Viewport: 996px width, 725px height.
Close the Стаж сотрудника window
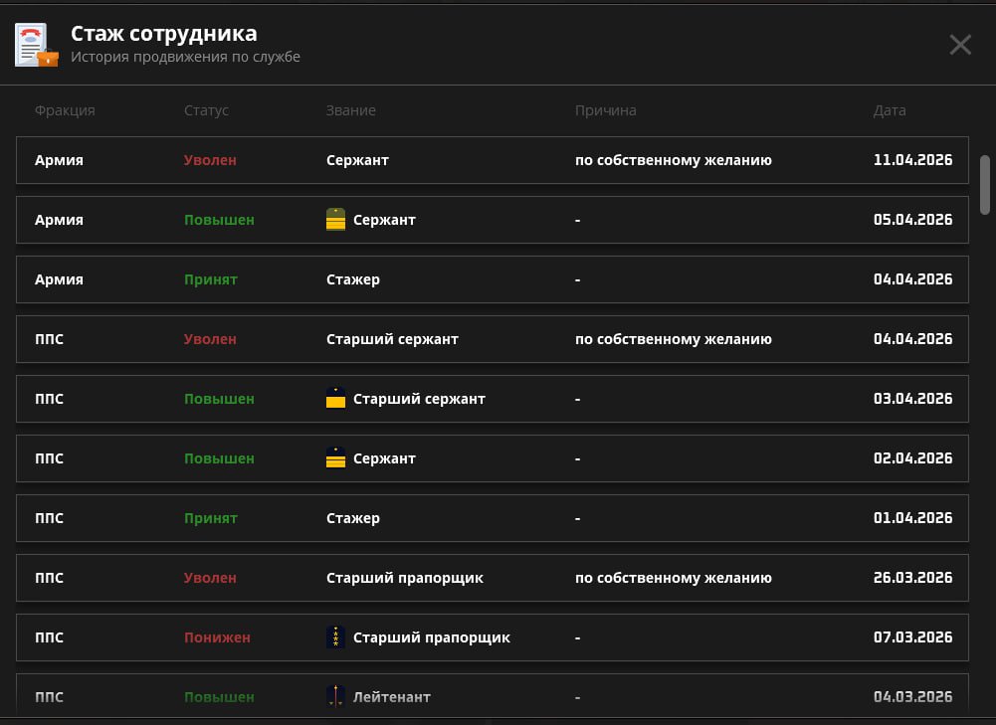960,45
